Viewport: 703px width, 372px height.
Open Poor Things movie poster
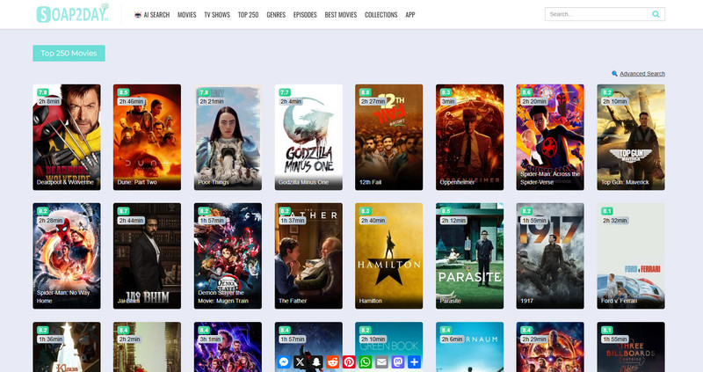(x=228, y=137)
